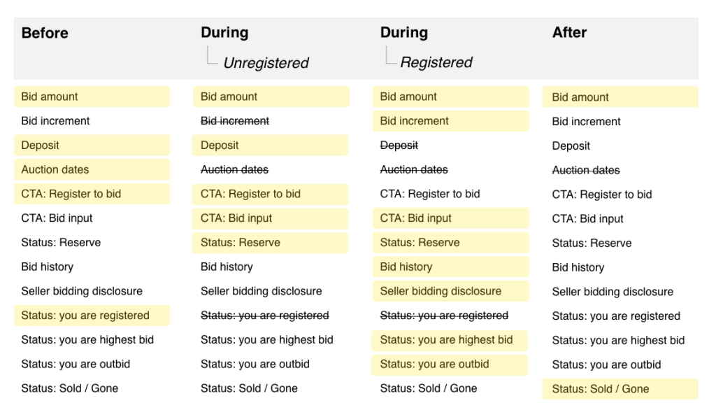Click "Status: you are outbid" in After column
Viewport: 716px width, 417px height.
(x=606, y=365)
